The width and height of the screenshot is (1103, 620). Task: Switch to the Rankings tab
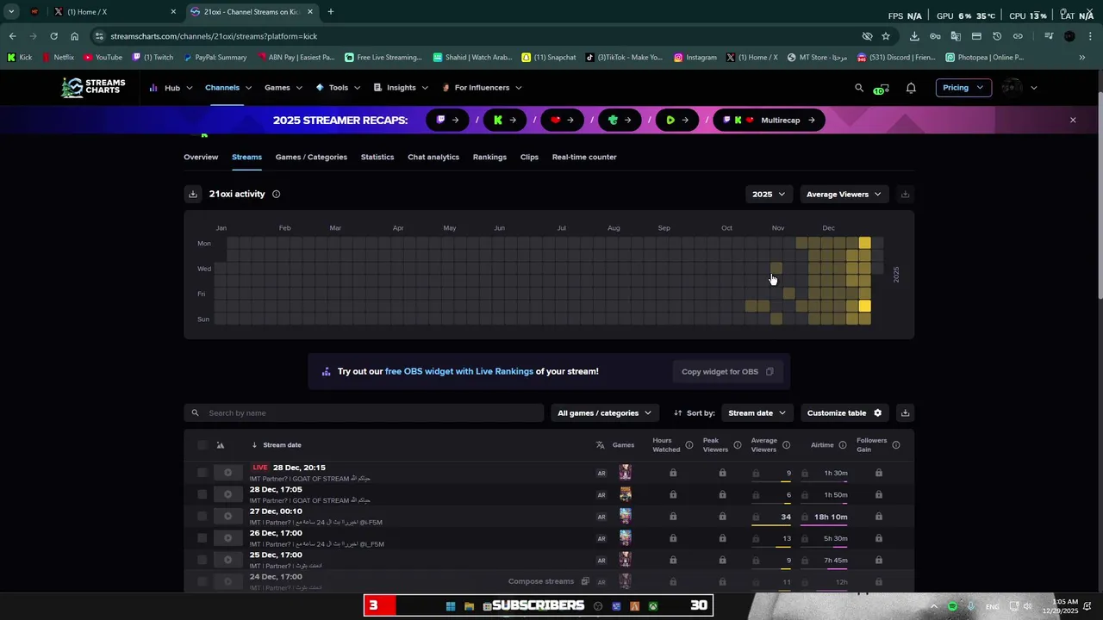(489, 157)
